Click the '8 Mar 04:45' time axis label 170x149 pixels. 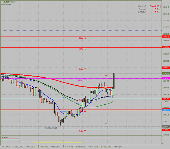pos(55,147)
